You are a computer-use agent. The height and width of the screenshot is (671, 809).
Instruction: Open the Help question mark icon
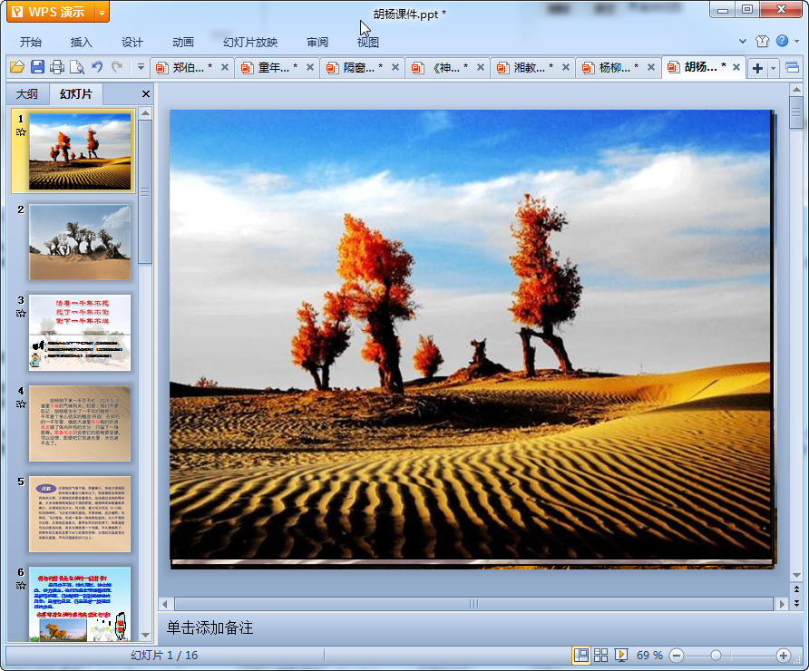[782, 41]
